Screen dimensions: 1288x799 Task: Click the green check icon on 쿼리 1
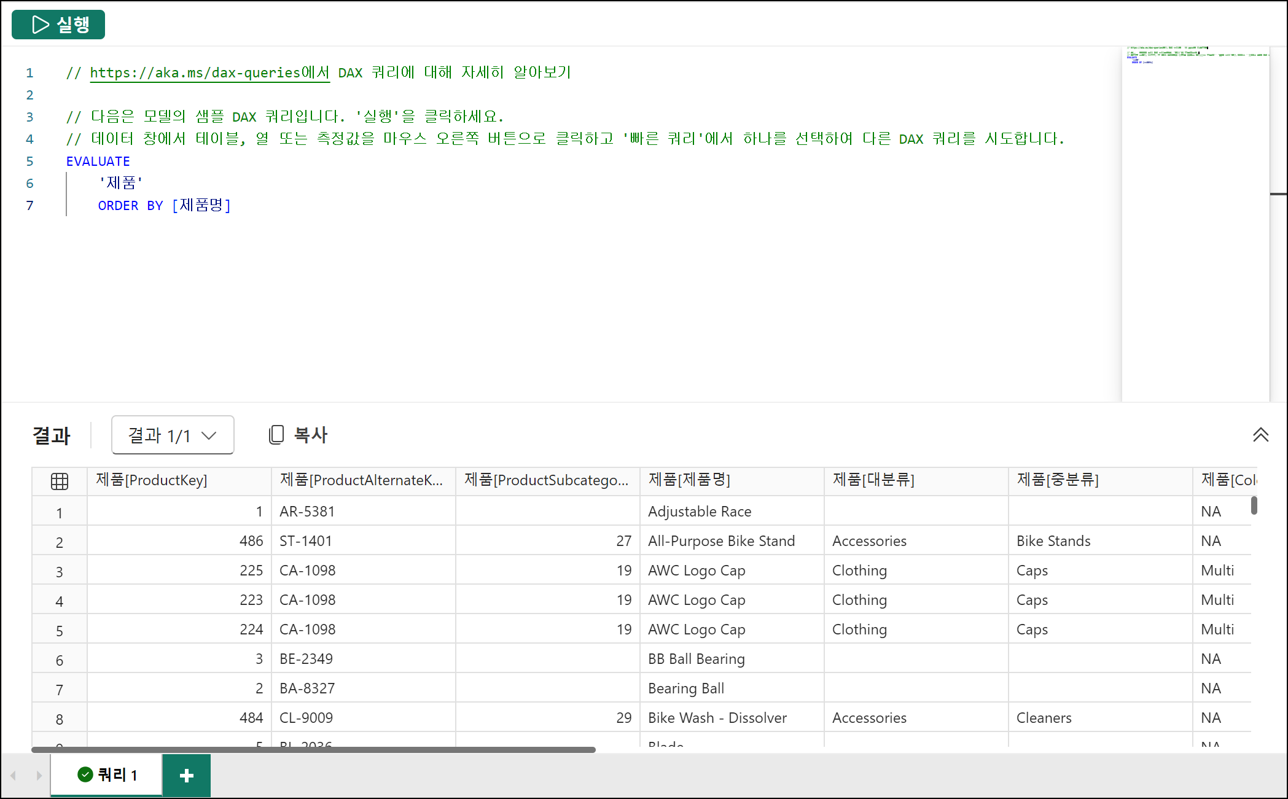pyautogui.click(x=85, y=774)
